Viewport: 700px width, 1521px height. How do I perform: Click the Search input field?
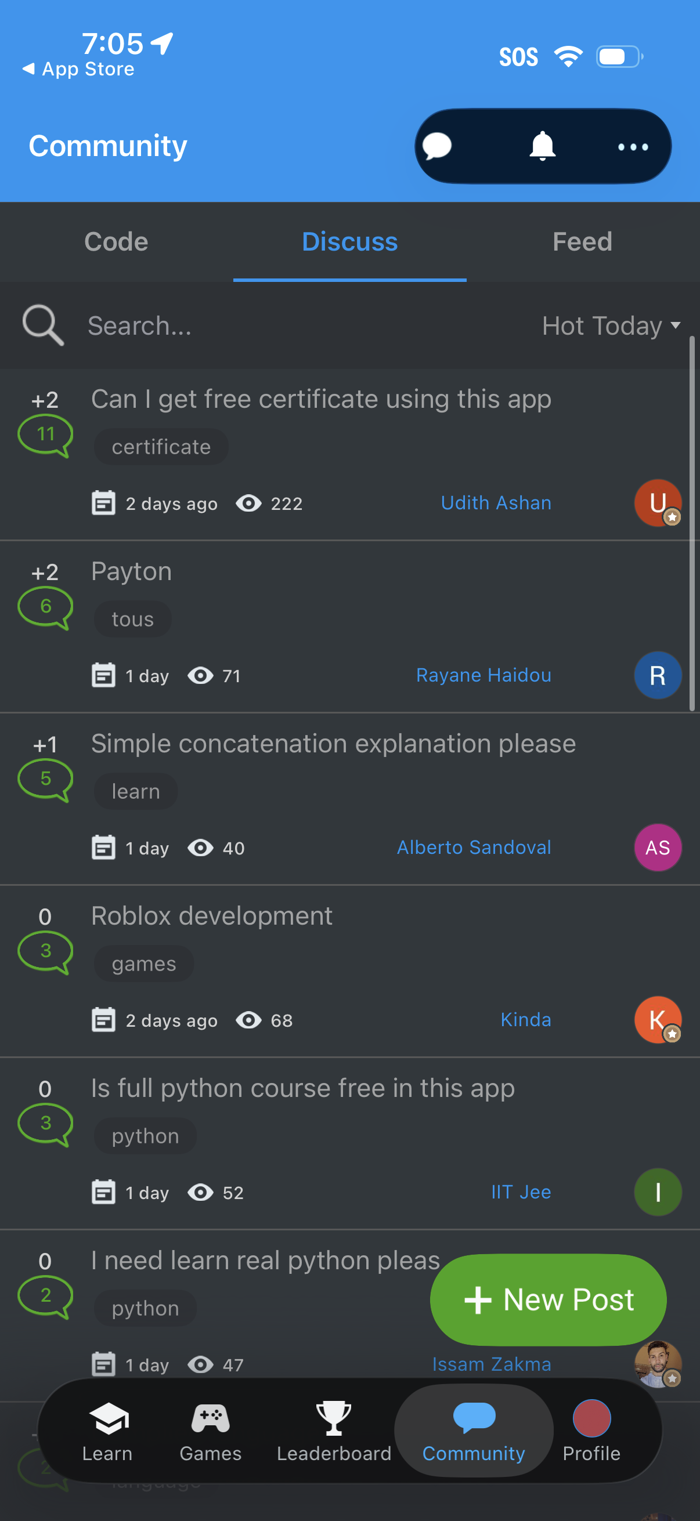pyautogui.click(x=236, y=325)
